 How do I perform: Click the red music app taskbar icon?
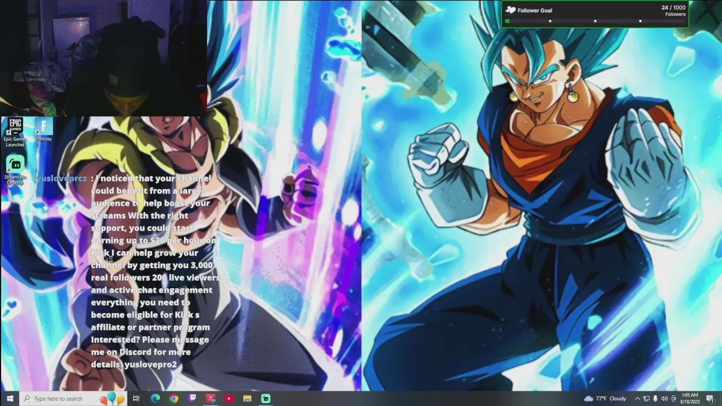[x=211, y=399]
